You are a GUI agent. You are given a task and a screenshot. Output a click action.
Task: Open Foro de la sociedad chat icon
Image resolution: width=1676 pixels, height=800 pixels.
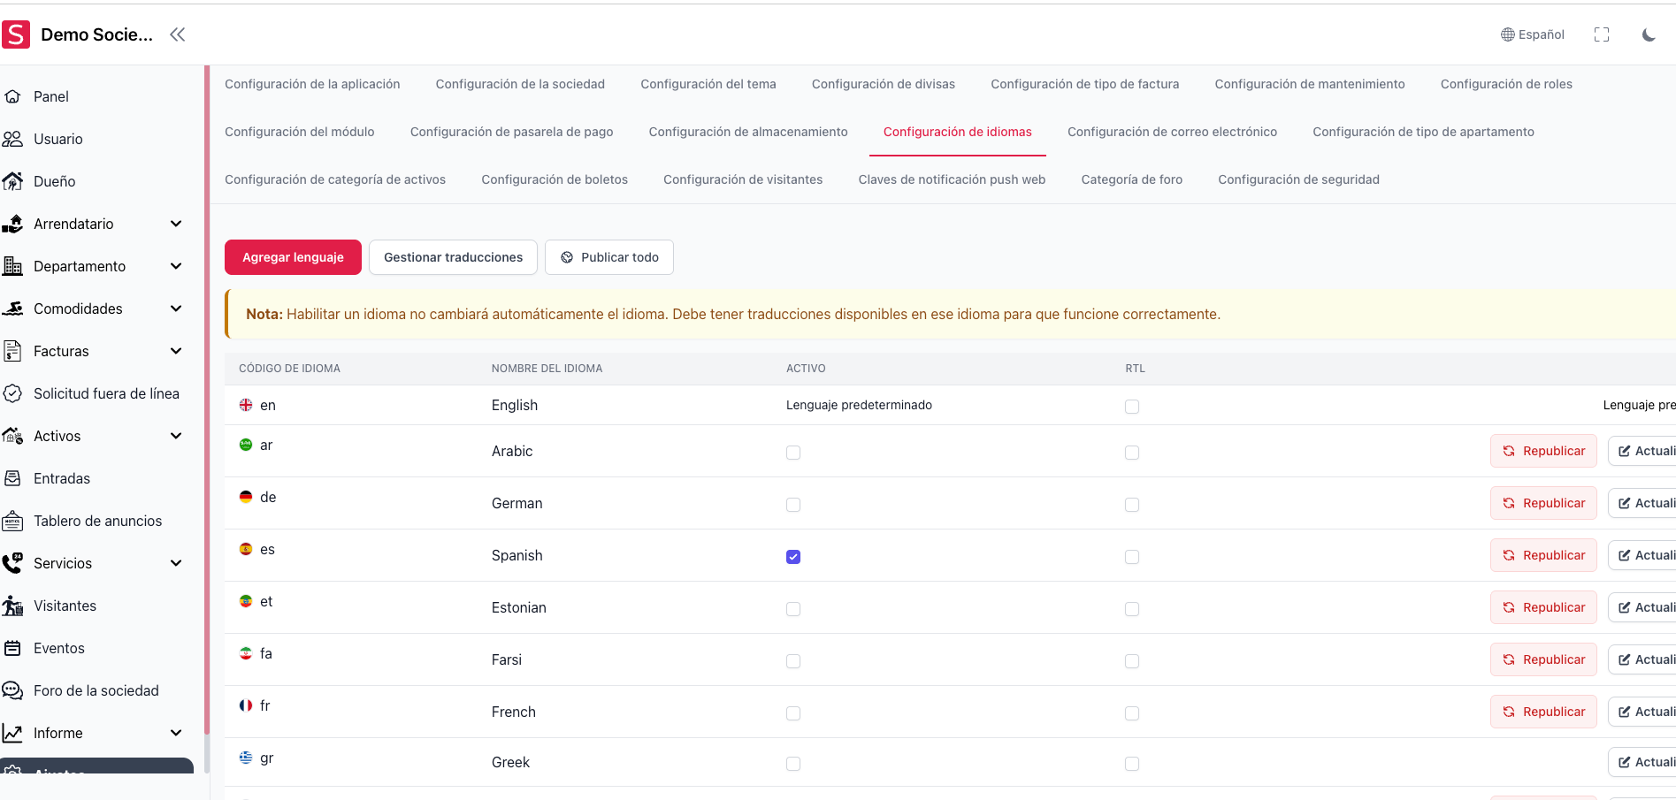(x=13, y=690)
